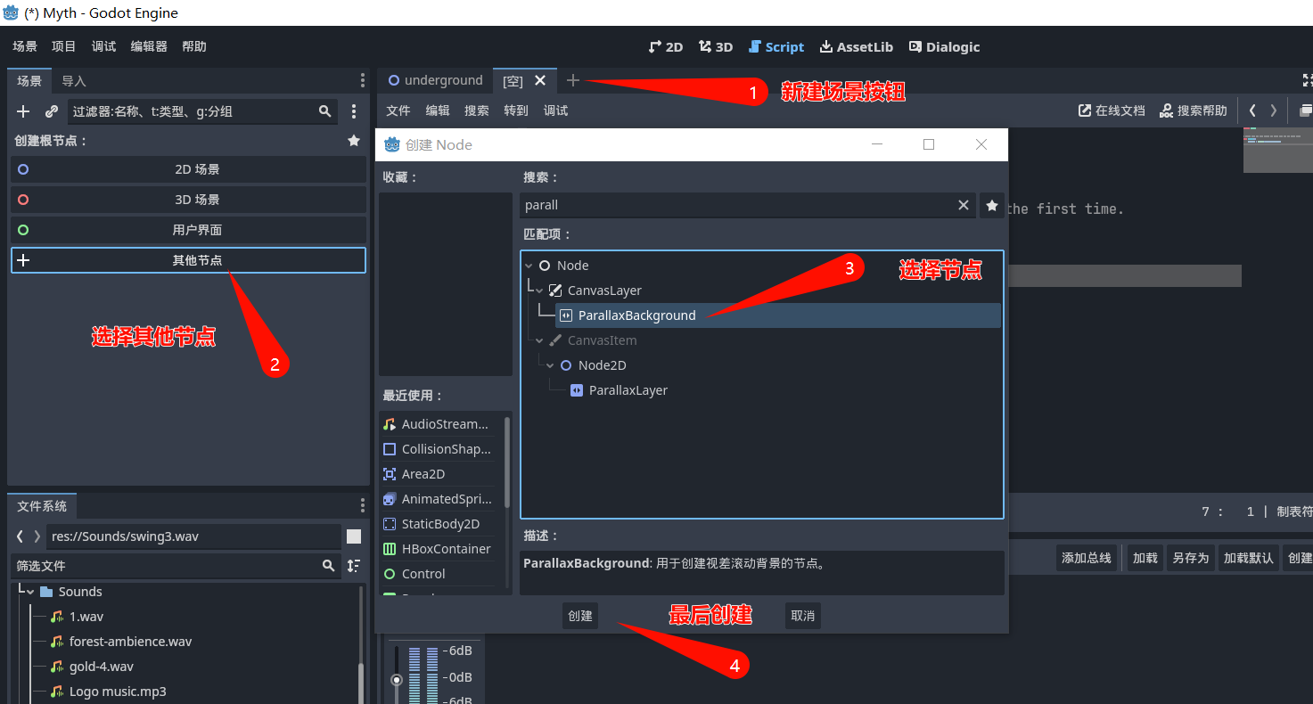Go to next script edit location arrow

click(1274, 111)
